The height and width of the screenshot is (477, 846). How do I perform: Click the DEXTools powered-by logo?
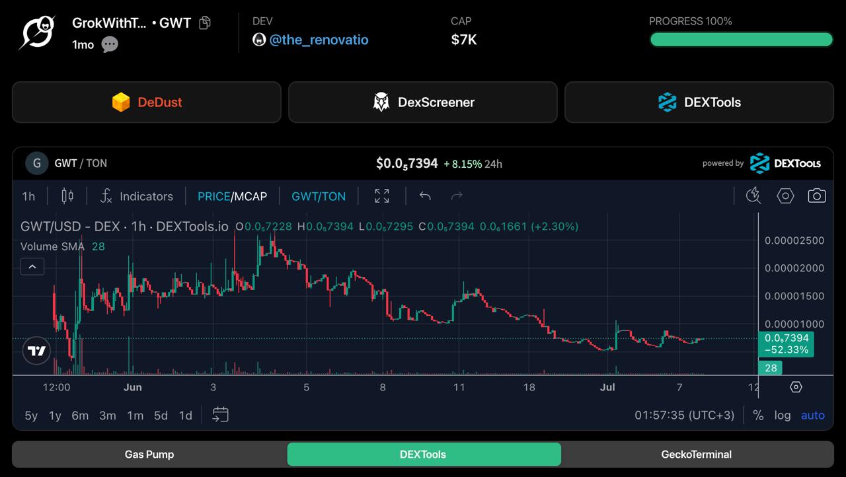point(785,163)
